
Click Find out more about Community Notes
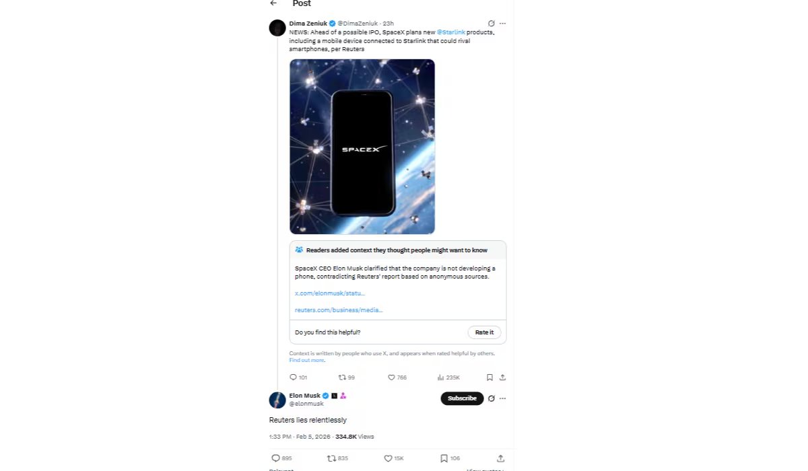(306, 360)
